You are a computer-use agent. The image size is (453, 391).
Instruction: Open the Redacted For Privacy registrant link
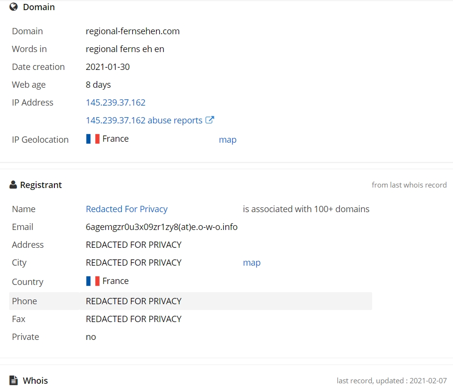coord(127,209)
